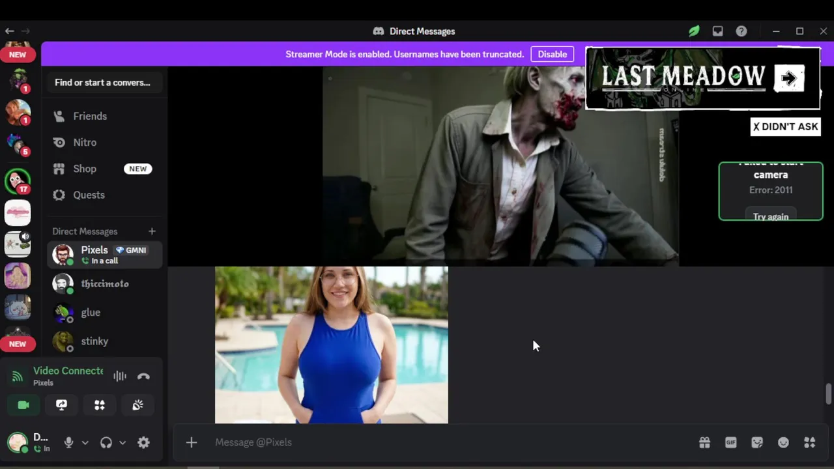Click top NEW unread indicator
This screenshot has height=469, width=834.
click(x=18, y=55)
